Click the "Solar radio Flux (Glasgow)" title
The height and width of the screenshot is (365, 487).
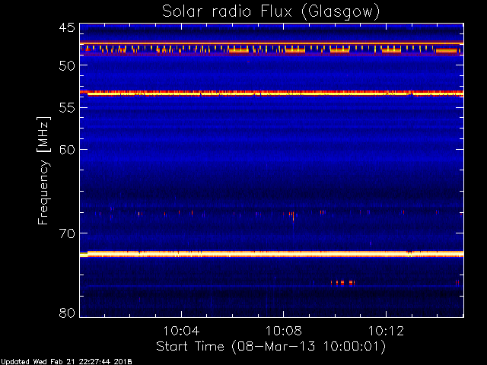(x=271, y=12)
